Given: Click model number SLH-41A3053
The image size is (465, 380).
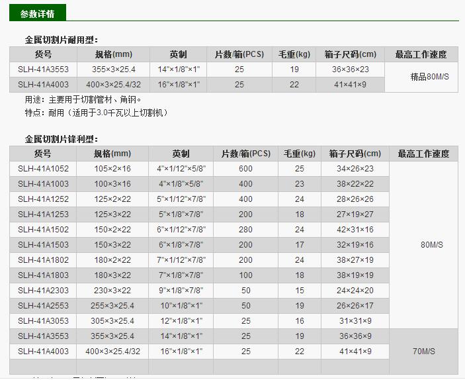Looking at the screenshot, I should click(43, 321).
